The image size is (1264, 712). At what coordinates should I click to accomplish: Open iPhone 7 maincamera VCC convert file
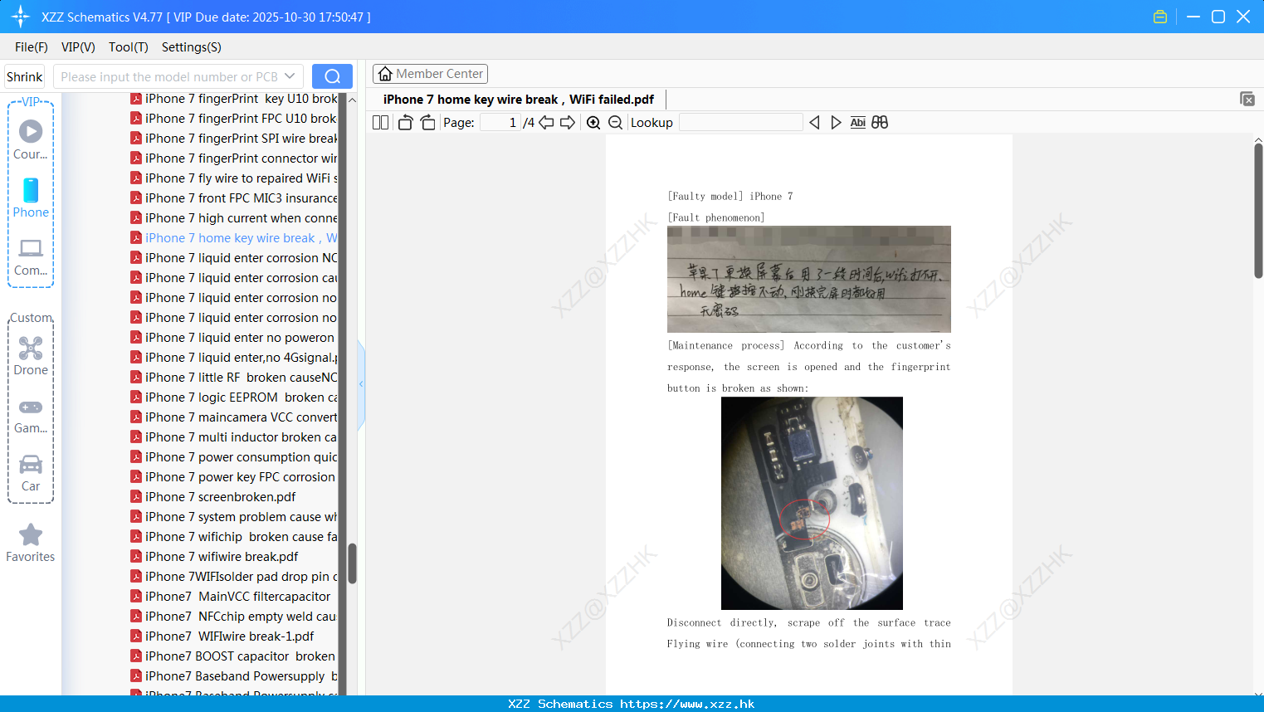(x=233, y=417)
